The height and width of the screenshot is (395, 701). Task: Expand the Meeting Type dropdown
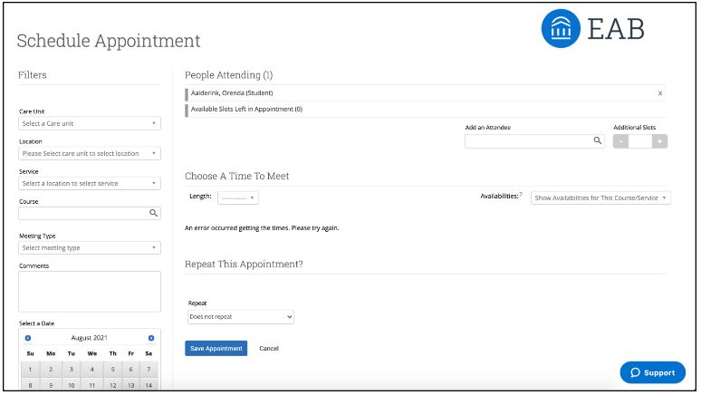89,247
